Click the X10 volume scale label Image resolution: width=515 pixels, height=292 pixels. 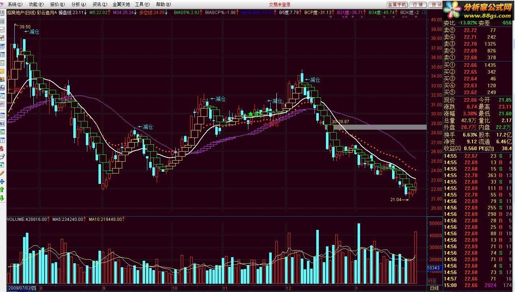click(x=432, y=281)
